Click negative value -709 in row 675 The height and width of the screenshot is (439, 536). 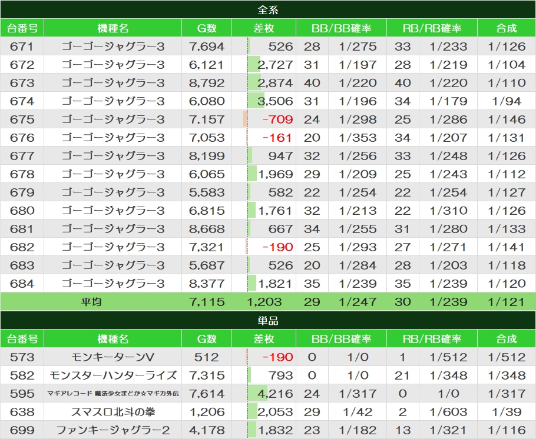277,119
